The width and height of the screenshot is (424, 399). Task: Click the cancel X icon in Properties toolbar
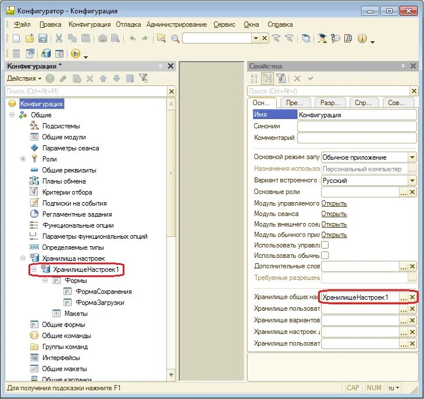coord(297,78)
